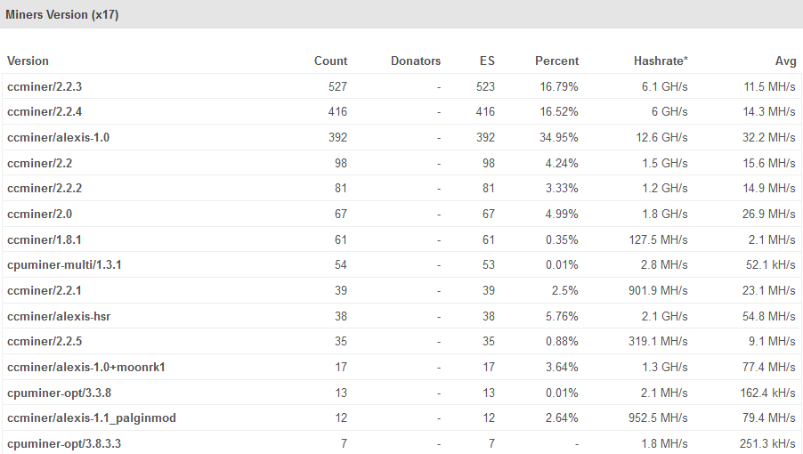Click the ccminer/alexis-hsr version name

(x=59, y=317)
